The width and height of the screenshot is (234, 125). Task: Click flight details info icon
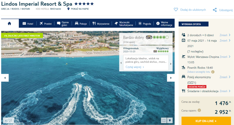pyautogui.click(x=213, y=72)
